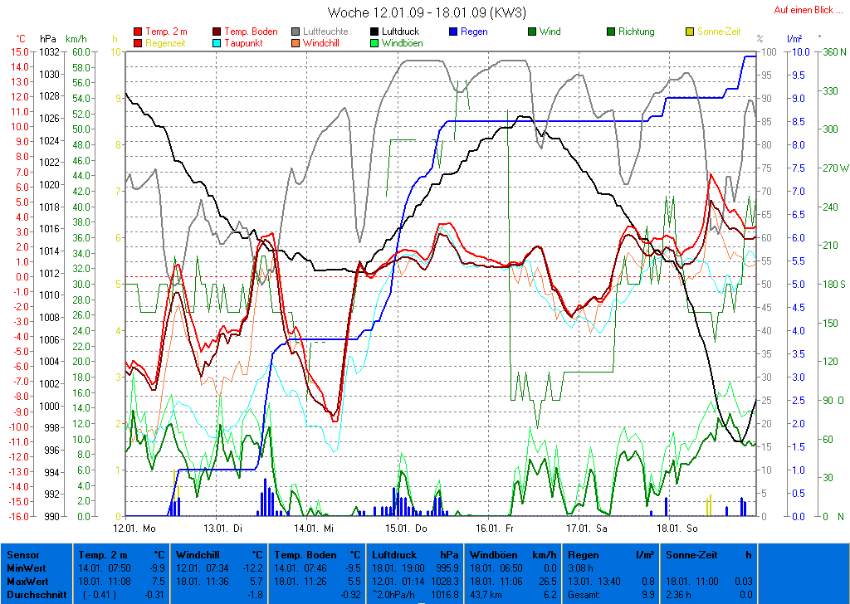Click the black Luftdruck legend swatch
850x604 pixels.
(375, 32)
